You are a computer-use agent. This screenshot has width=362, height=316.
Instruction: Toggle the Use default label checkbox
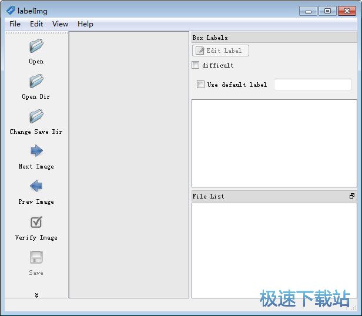pyautogui.click(x=201, y=85)
